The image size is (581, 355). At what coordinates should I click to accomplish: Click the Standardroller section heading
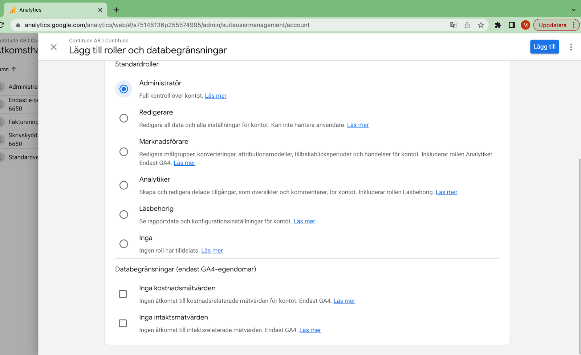(x=137, y=64)
